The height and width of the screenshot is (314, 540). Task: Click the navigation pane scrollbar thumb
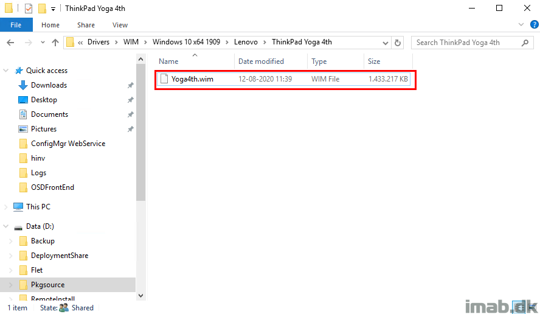pyautogui.click(x=140, y=133)
